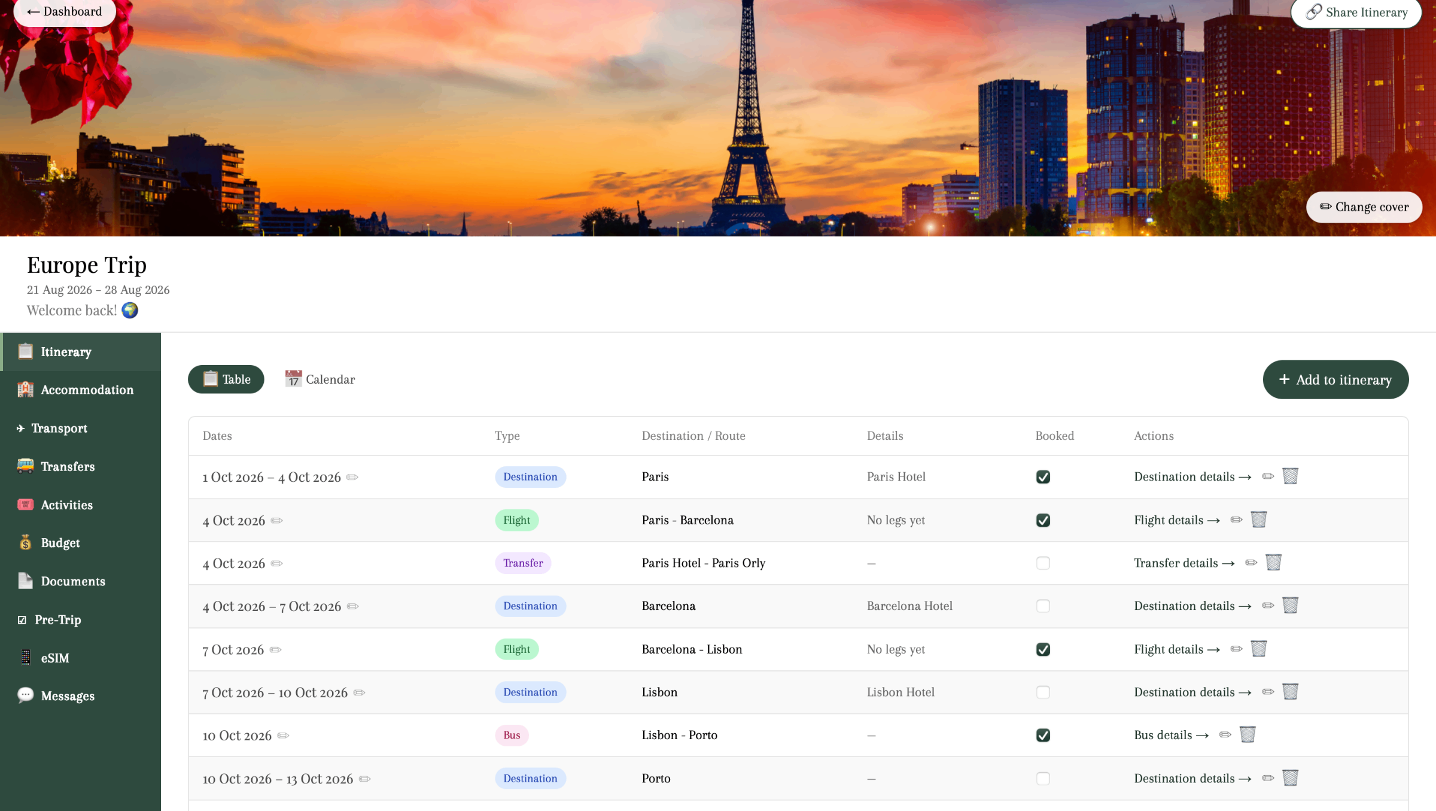The width and height of the screenshot is (1436, 811).
Task: Check Booked for Lisbon destination
Action: (x=1043, y=692)
